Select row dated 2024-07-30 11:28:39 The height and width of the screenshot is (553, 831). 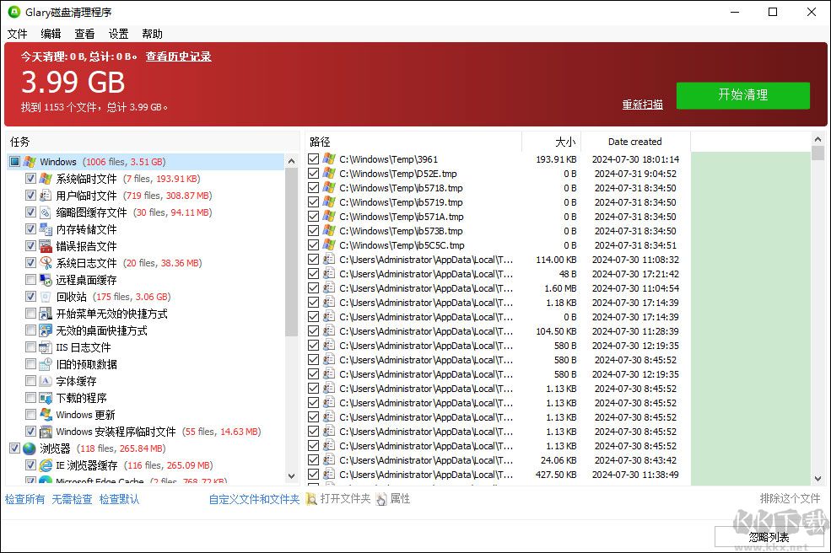pyautogui.click(x=498, y=331)
